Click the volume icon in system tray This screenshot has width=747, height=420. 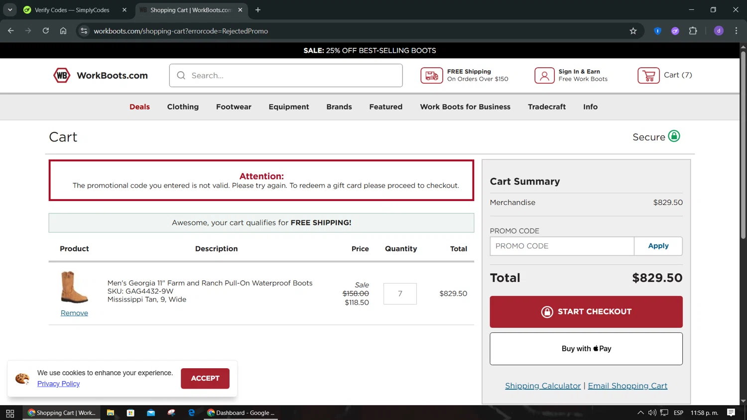tap(652, 413)
